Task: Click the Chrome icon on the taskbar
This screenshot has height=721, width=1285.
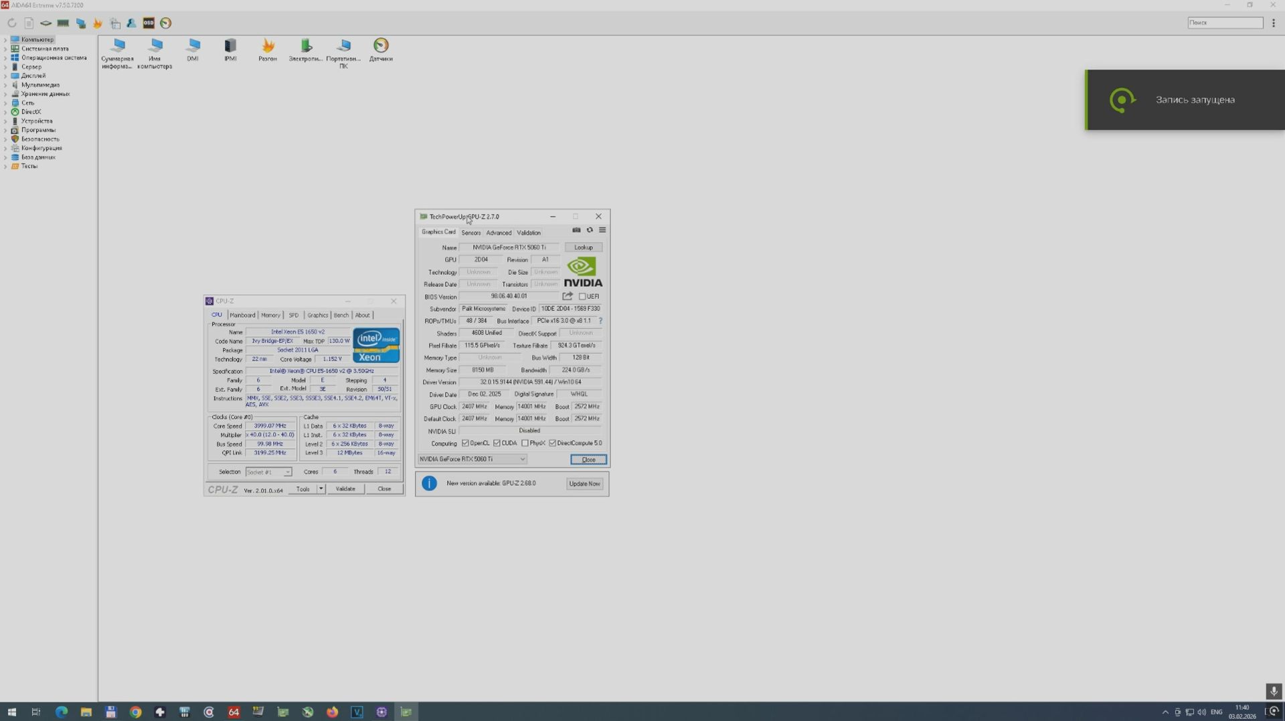Action: [135, 712]
